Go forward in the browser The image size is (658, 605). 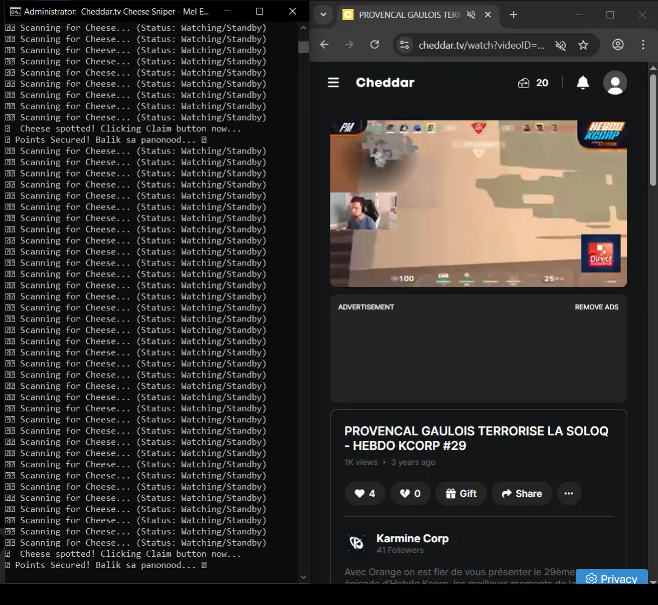pos(349,44)
